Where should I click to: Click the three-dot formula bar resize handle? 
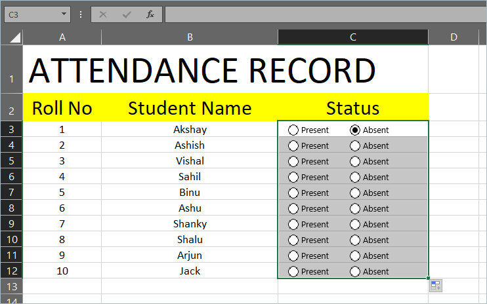point(81,14)
